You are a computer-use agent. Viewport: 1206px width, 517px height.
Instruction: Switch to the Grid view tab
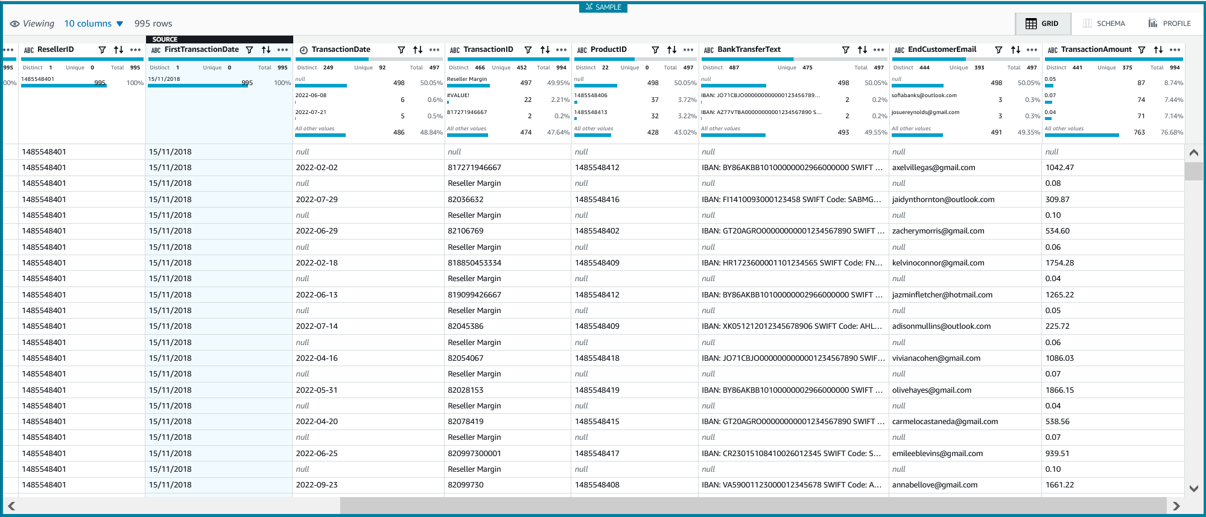tap(1043, 24)
